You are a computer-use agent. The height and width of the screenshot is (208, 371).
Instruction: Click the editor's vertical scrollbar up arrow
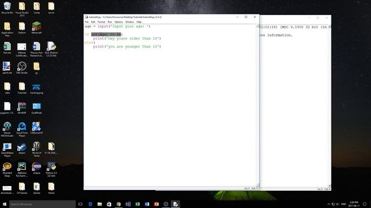click(x=257, y=26)
